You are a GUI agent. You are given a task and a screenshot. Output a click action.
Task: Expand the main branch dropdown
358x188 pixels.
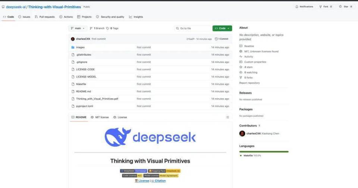click(x=78, y=28)
